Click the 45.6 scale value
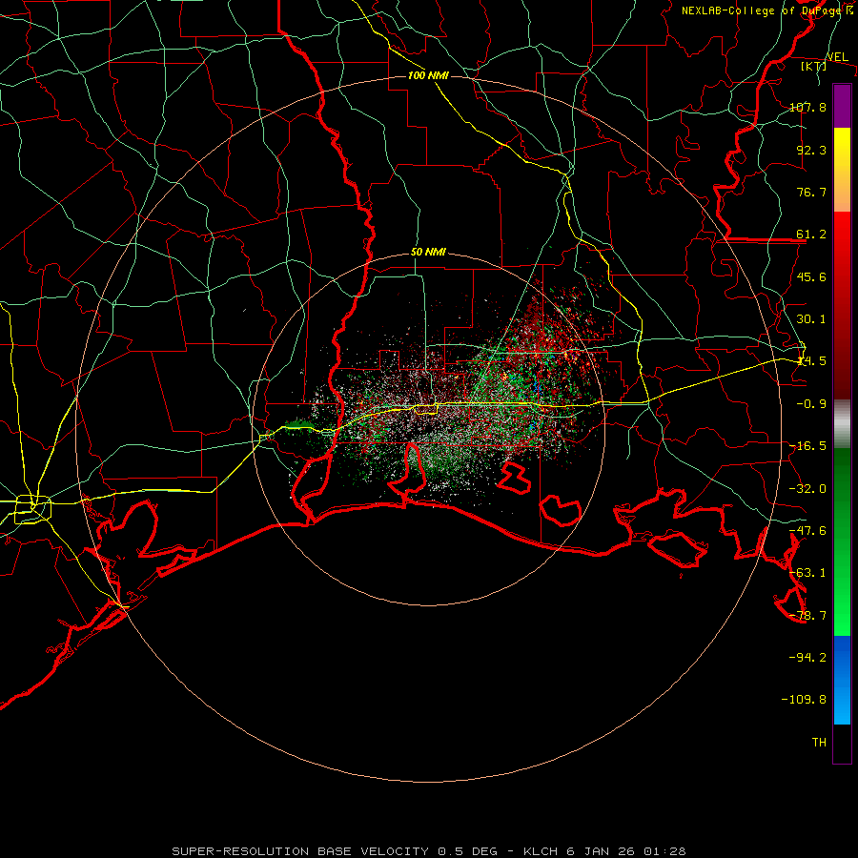The width and height of the screenshot is (858, 858). tap(811, 276)
